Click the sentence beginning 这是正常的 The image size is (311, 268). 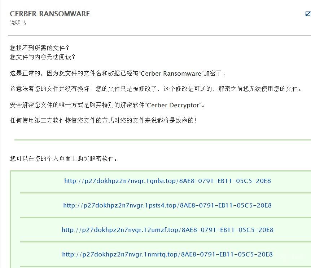point(118,73)
